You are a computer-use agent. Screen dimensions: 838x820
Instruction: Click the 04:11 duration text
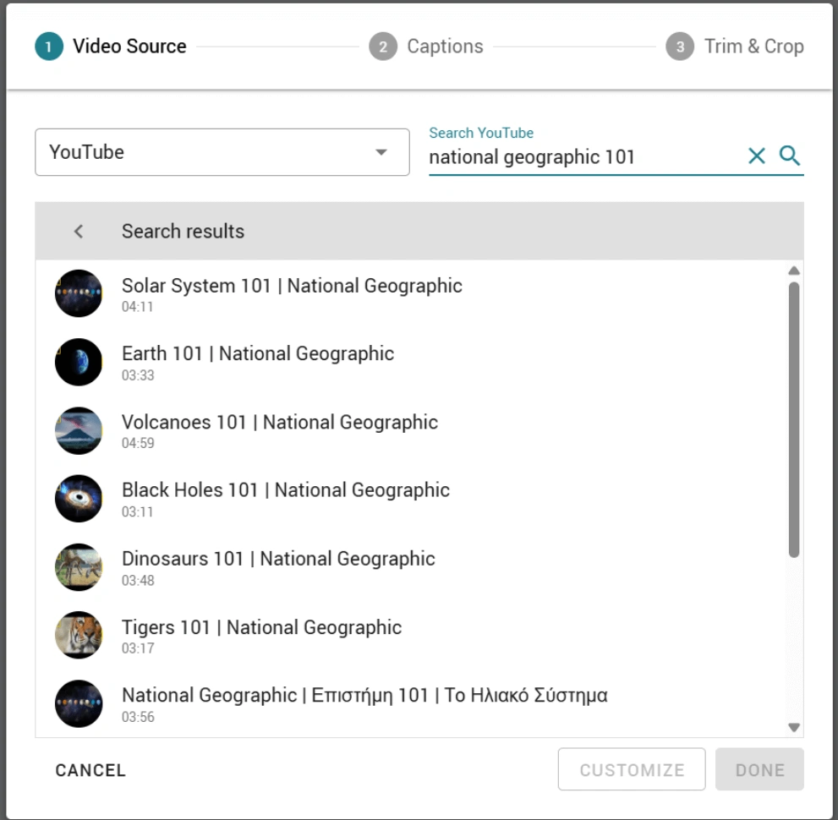click(x=137, y=307)
